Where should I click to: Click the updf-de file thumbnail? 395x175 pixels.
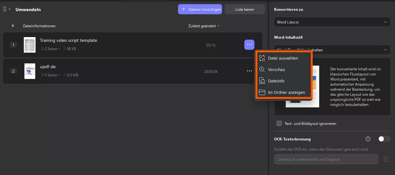(30, 71)
